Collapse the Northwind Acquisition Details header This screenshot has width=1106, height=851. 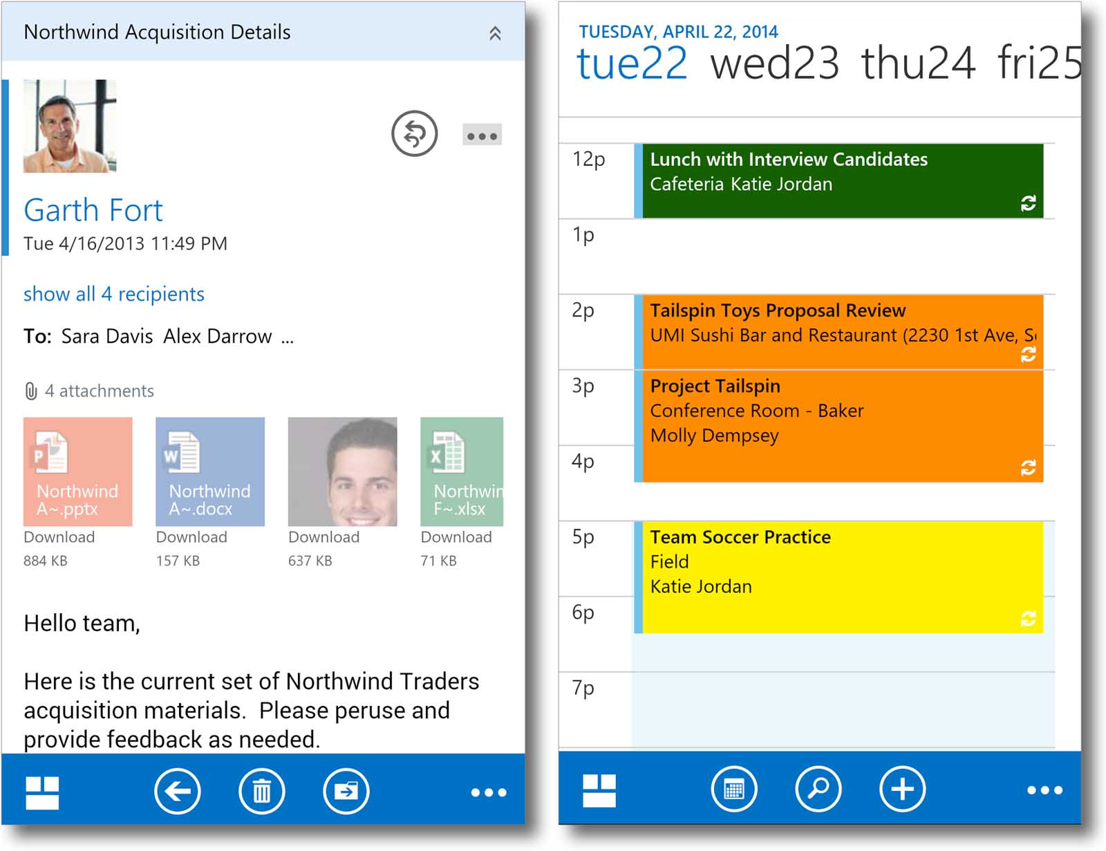(495, 33)
